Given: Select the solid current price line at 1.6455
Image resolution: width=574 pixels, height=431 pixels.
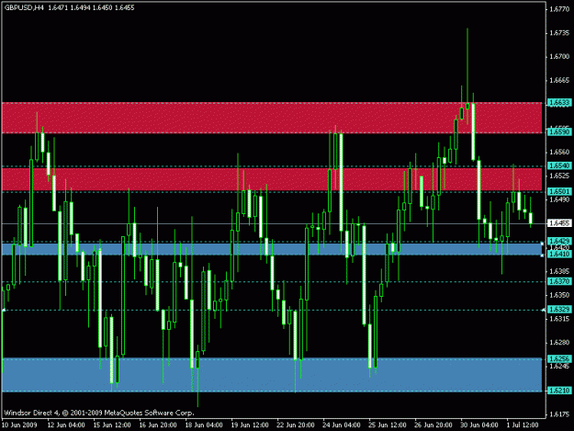Looking at the screenshot, I should (x=272, y=223).
